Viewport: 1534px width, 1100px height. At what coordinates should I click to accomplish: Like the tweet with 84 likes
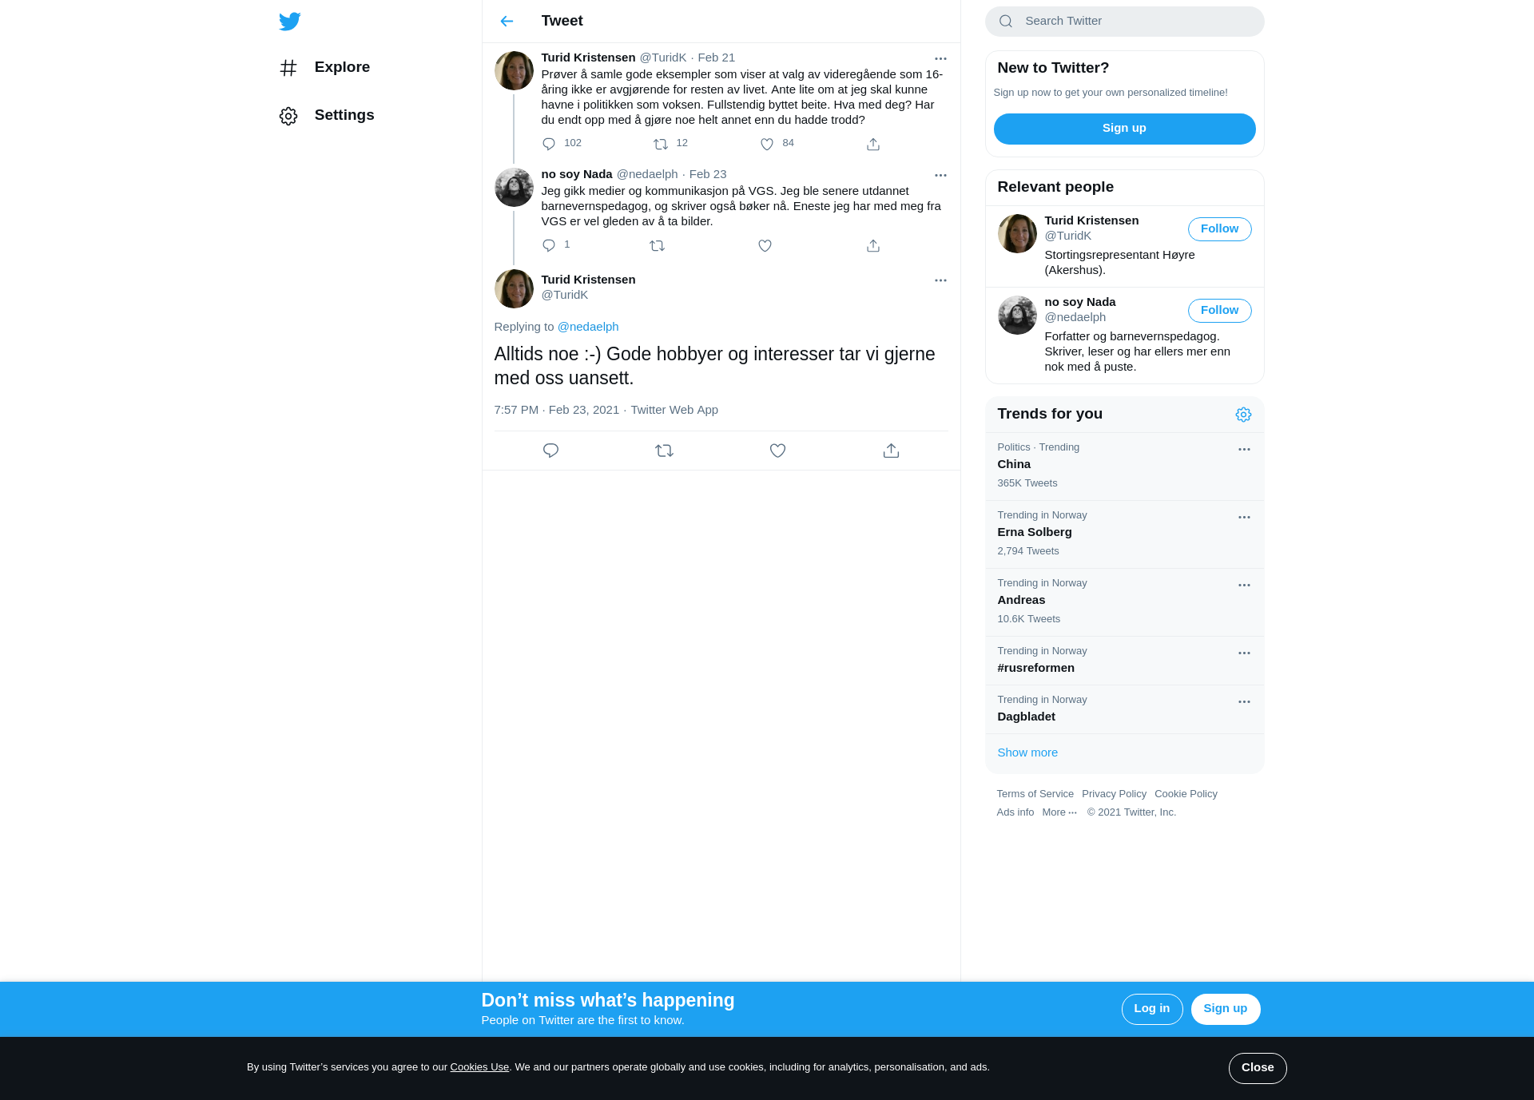(x=767, y=144)
